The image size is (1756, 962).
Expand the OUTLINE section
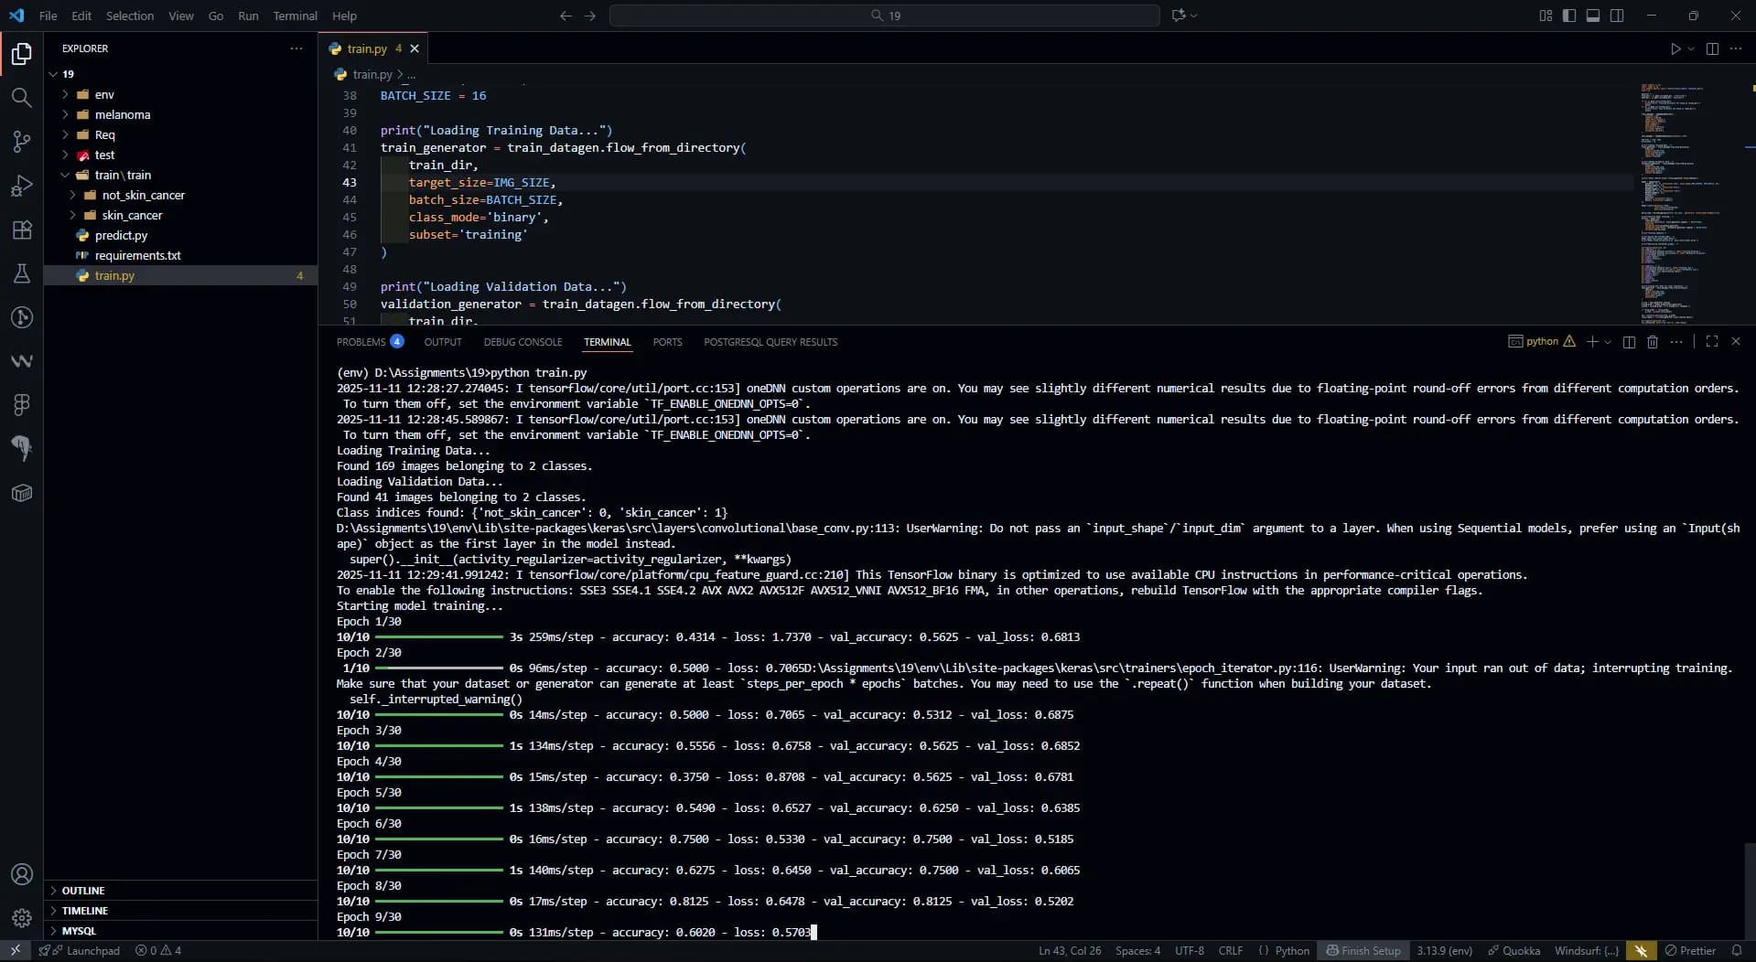tap(83, 891)
